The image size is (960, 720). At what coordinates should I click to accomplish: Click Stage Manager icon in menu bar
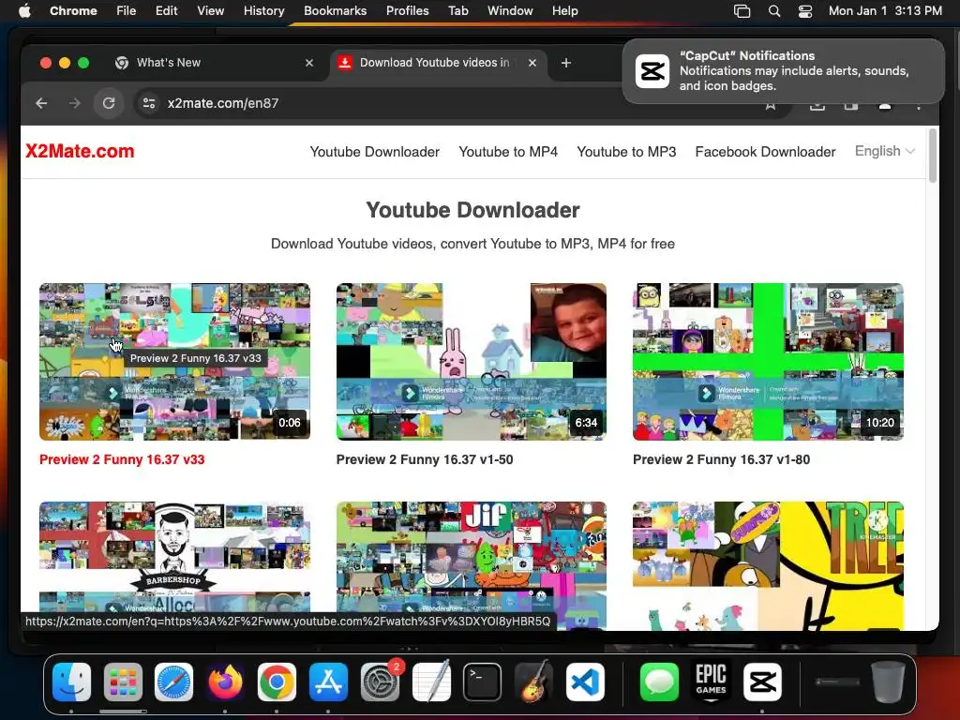742,10
